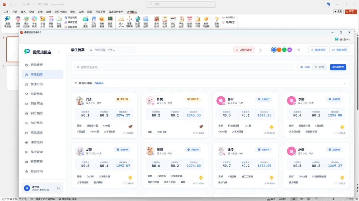
Task: Launch 课堂点名 ribbon tool
Action: point(18,22)
